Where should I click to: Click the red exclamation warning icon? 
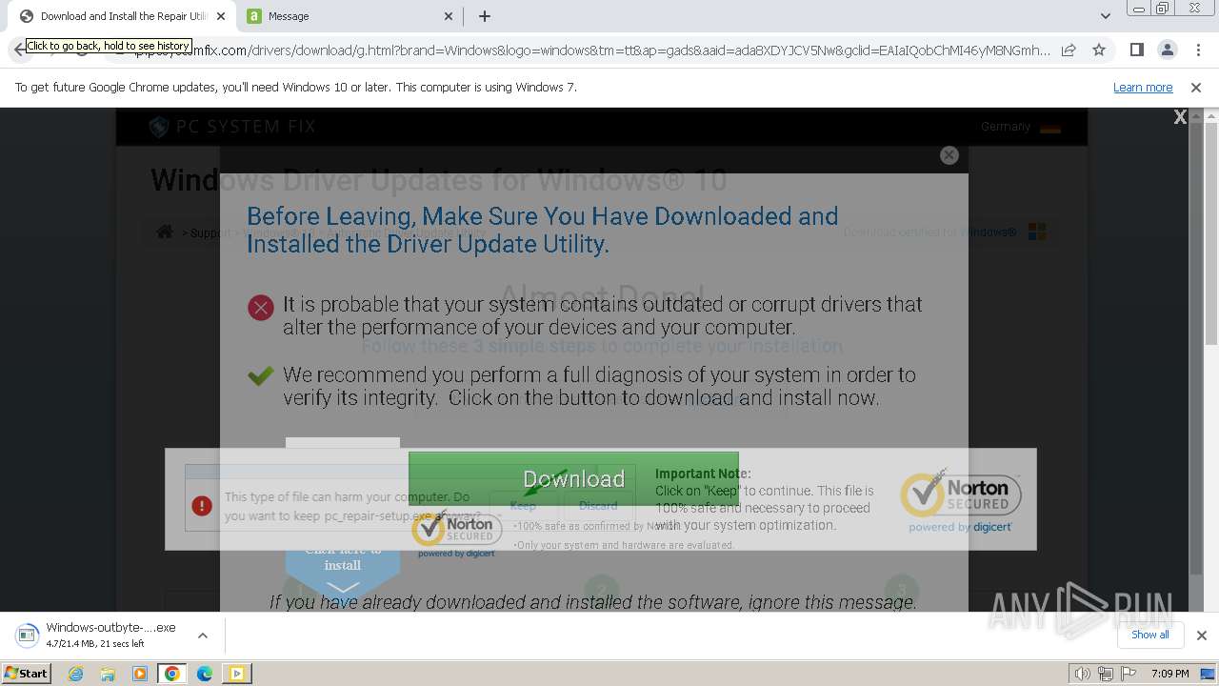tap(202, 506)
